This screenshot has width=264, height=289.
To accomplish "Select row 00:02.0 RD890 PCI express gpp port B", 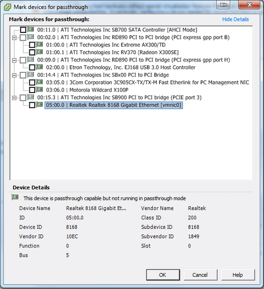I will tap(133, 37).
